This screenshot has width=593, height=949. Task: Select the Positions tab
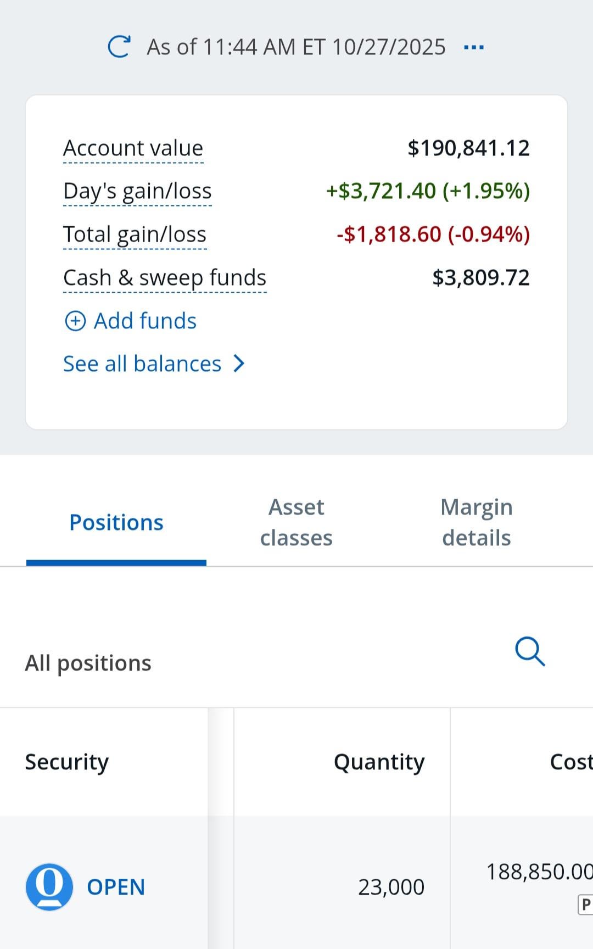[x=116, y=522]
